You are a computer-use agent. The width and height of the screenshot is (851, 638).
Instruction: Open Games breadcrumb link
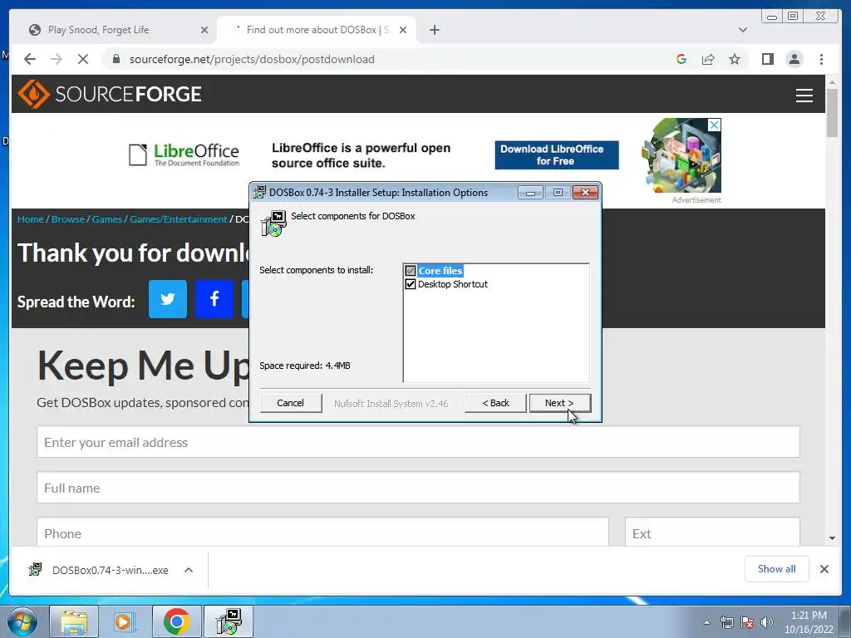click(107, 219)
